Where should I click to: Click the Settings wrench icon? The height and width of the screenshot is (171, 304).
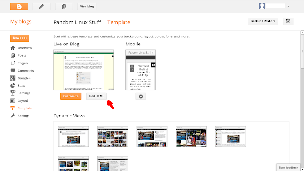(x=13, y=116)
